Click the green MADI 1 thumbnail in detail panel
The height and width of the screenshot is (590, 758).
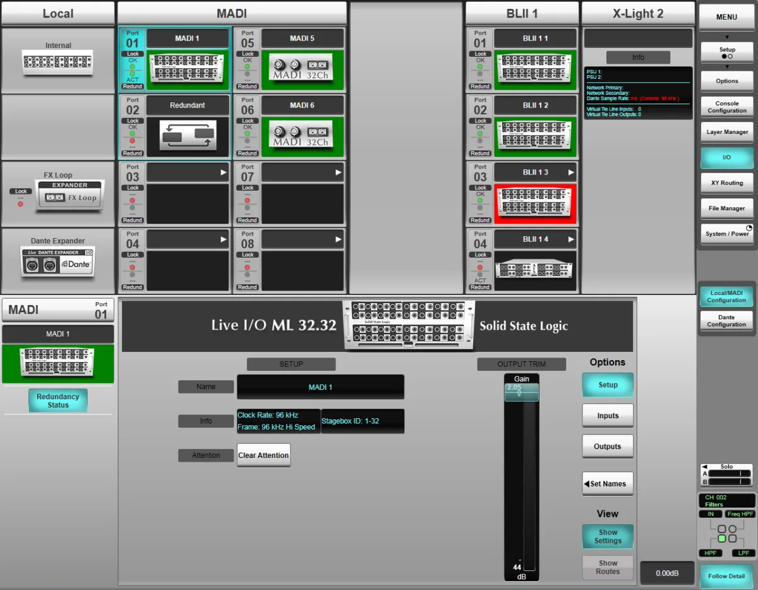(58, 363)
